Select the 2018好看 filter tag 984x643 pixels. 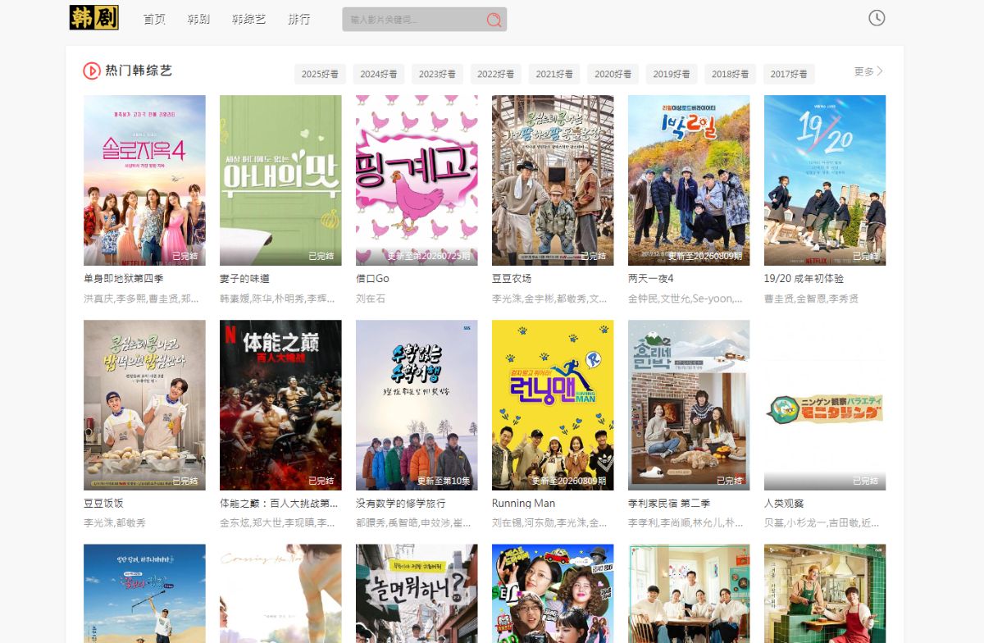click(731, 74)
